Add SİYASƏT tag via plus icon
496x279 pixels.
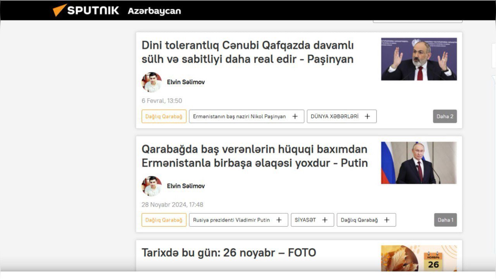pyautogui.click(x=325, y=220)
